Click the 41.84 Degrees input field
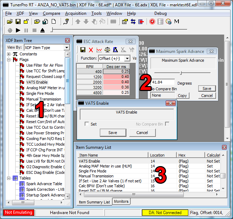The width and height of the screenshot is (233, 219). [163, 83]
